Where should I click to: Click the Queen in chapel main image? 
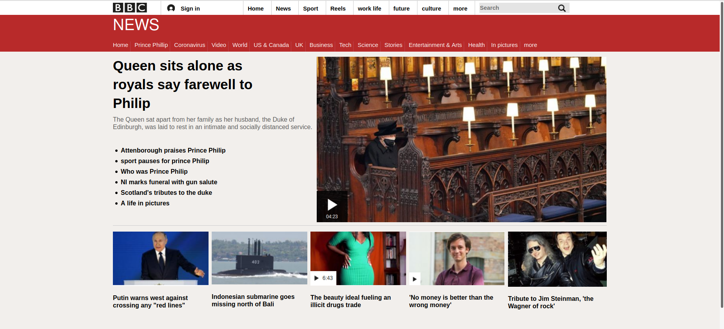coord(461,139)
